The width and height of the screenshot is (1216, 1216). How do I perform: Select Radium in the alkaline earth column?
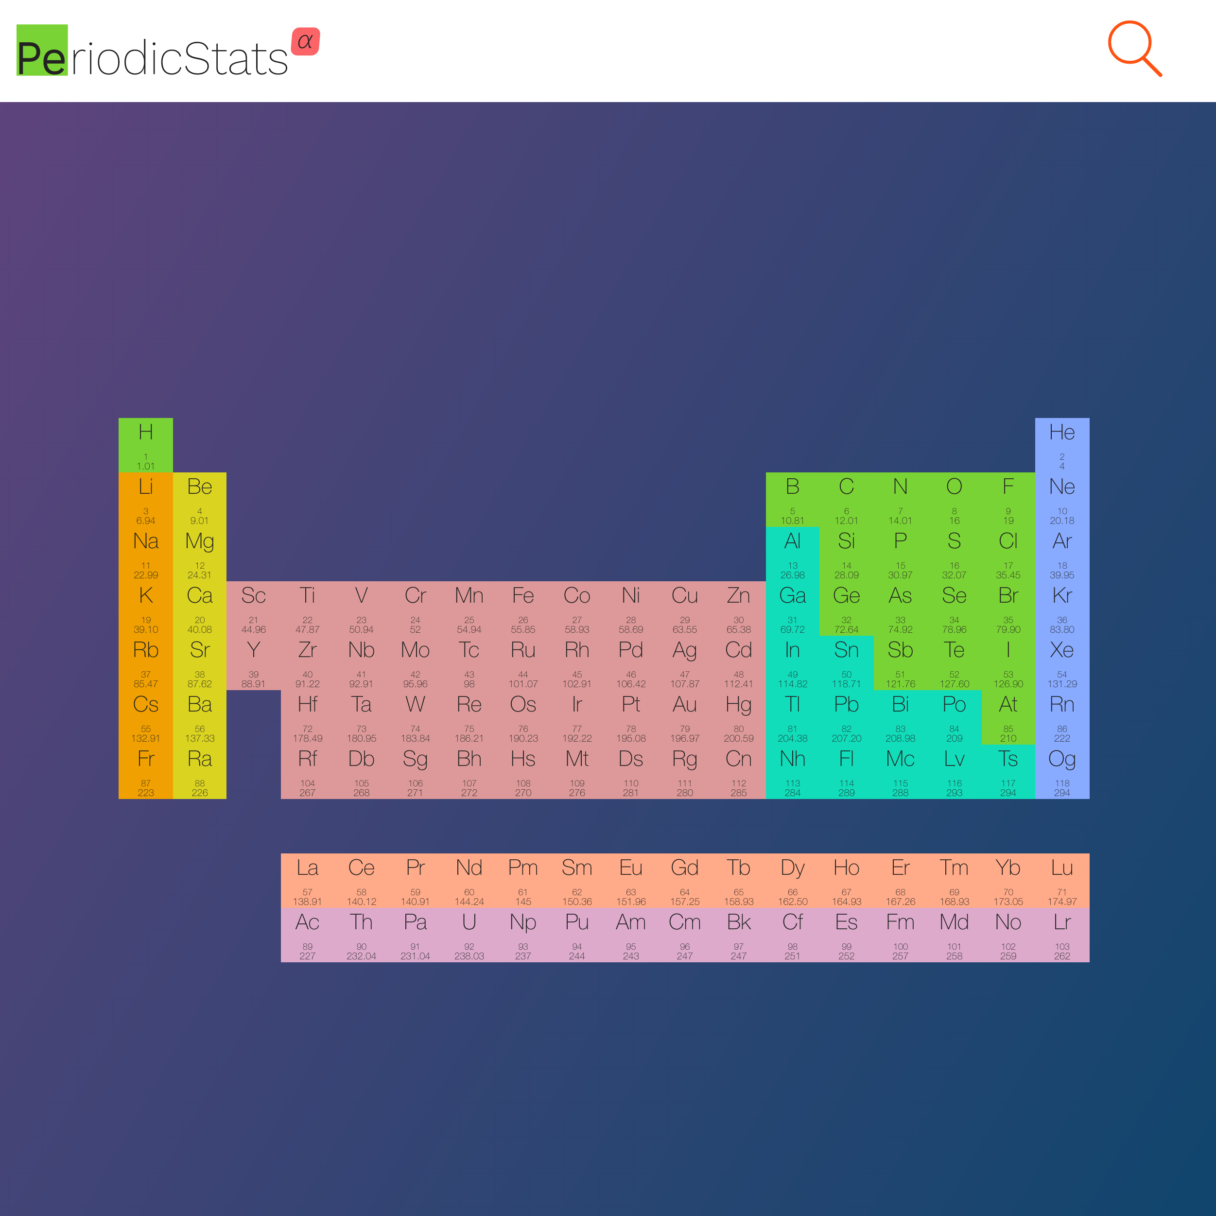pos(200,771)
